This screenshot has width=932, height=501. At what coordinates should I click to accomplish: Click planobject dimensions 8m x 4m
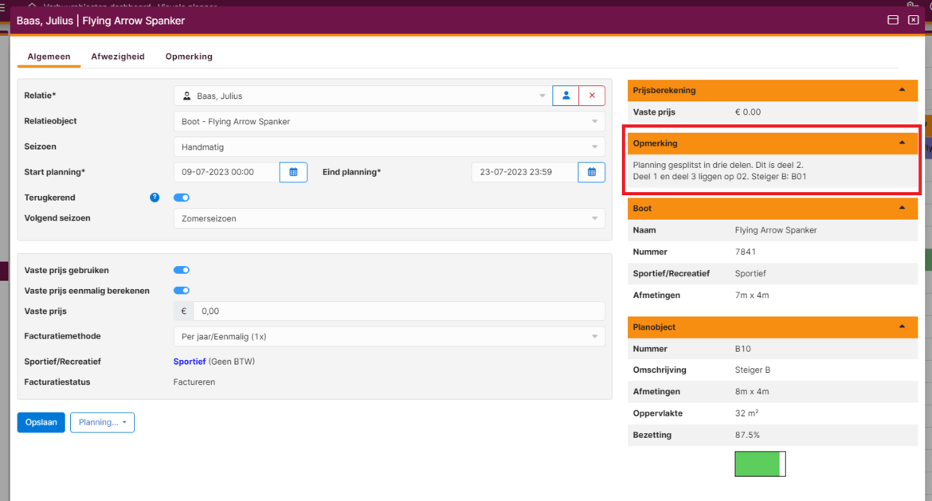[752, 392]
